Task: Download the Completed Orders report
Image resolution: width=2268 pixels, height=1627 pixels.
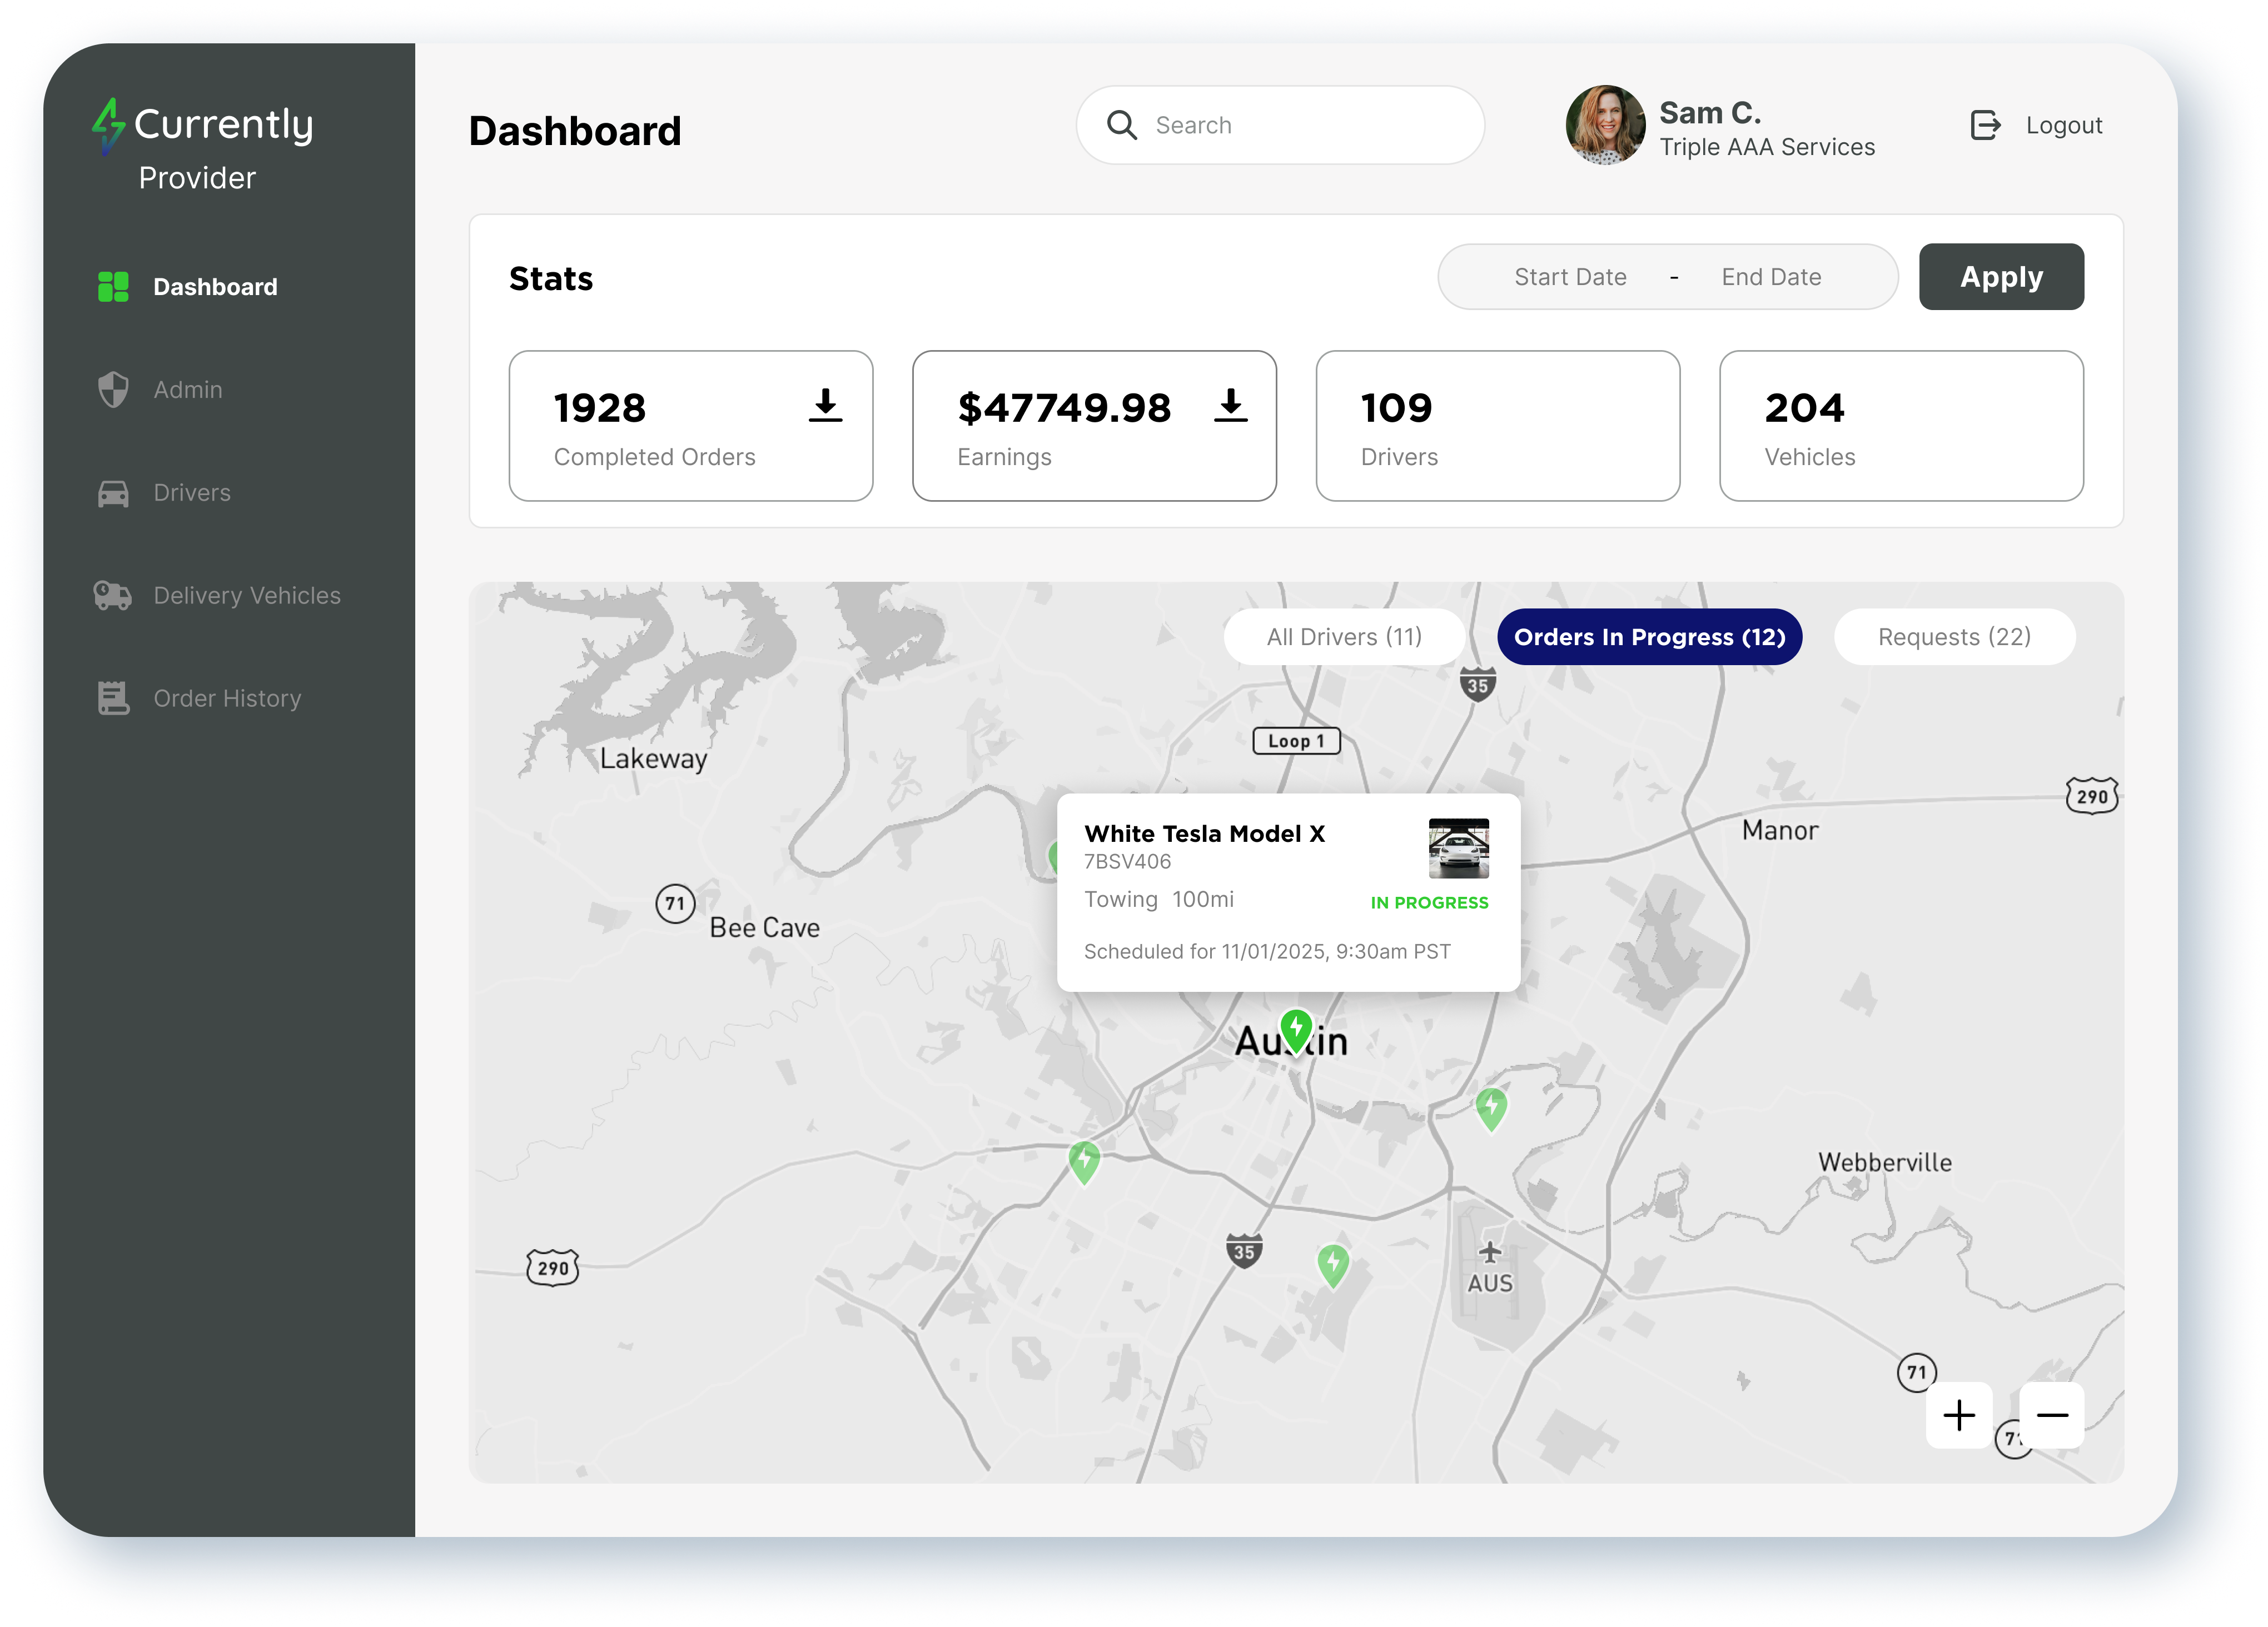Action: tap(825, 406)
